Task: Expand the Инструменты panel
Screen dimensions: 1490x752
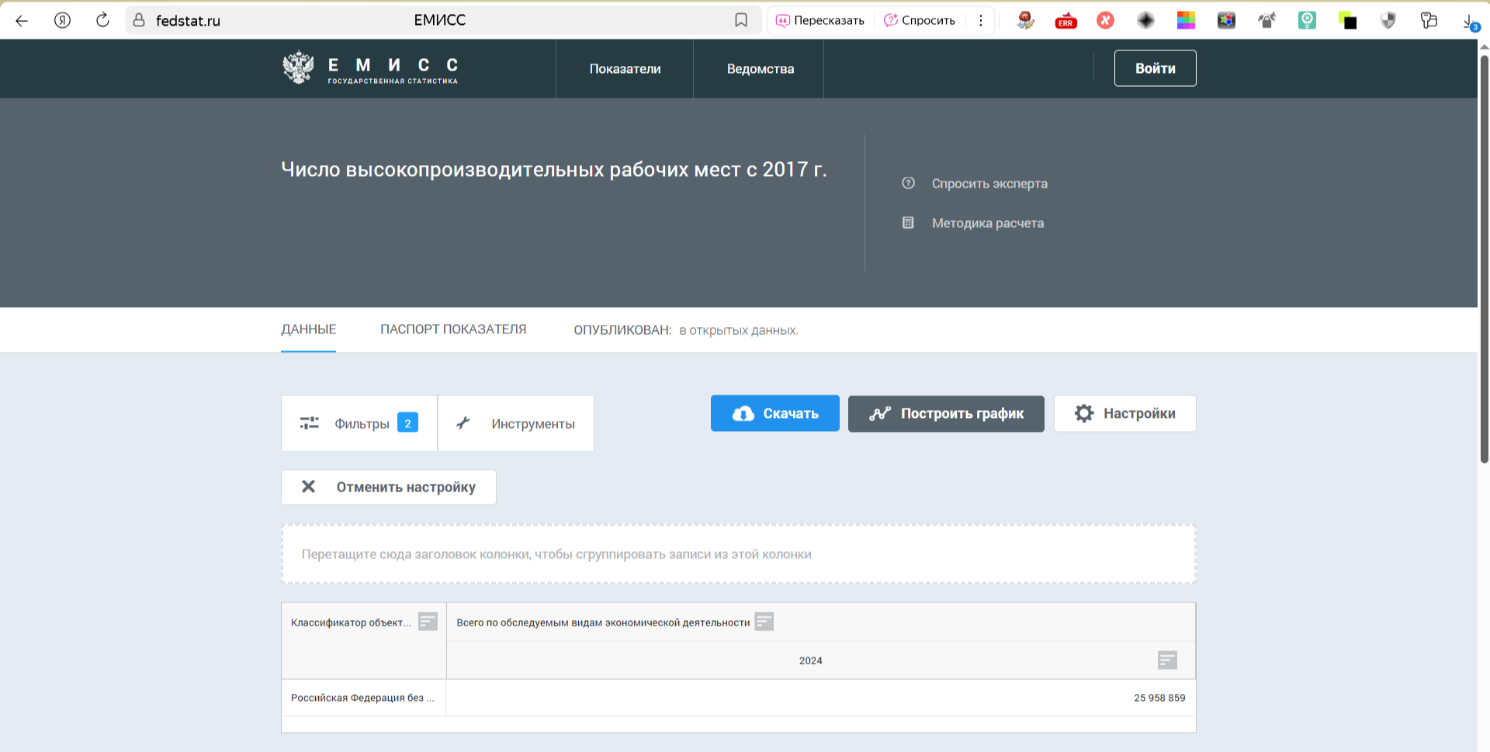Action: [x=516, y=423]
